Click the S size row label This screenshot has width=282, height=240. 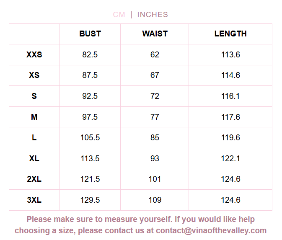(34, 96)
